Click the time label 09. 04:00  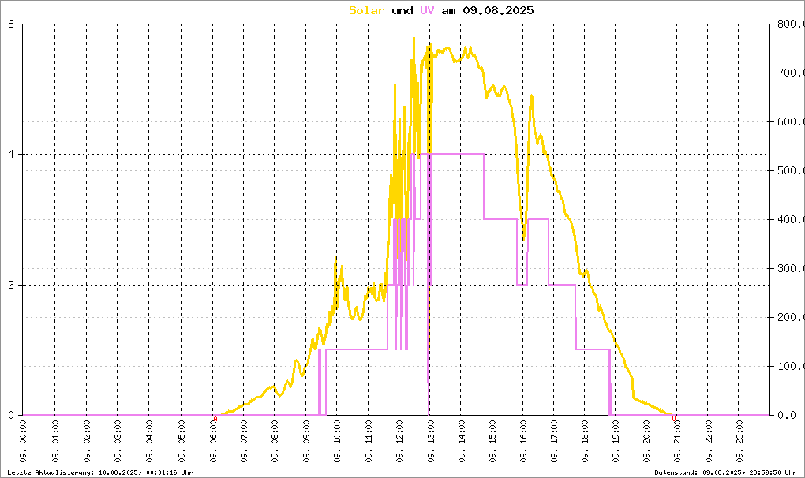pyautogui.click(x=149, y=441)
